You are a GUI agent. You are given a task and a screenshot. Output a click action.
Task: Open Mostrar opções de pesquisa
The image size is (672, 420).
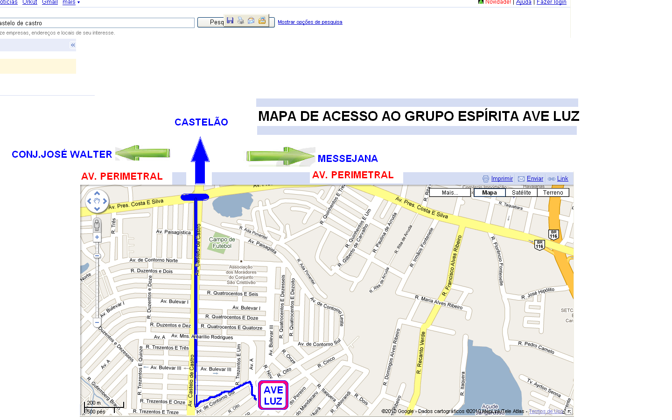[x=310, y=22]
